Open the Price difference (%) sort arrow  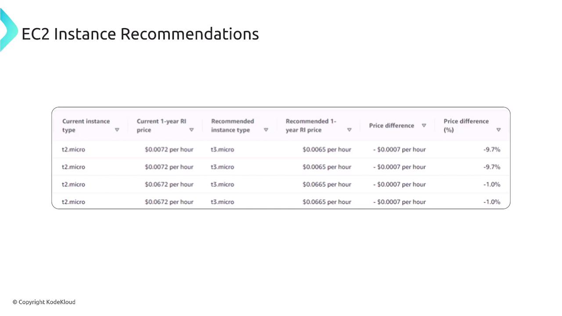click(498, 130)
